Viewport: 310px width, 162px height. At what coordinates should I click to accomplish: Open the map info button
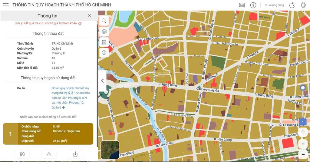point(104,53)
